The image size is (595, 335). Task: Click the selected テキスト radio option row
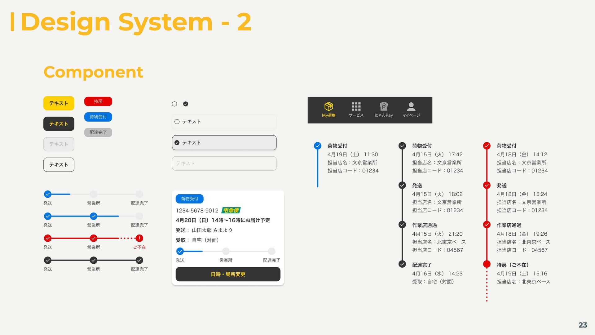224,143
